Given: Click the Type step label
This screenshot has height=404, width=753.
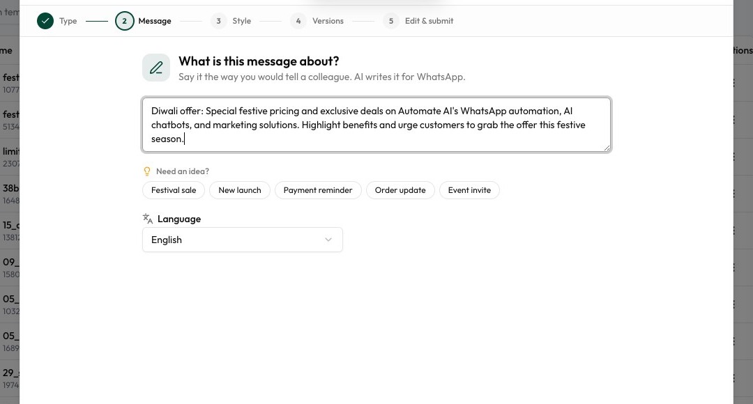Looking at the screenshot, I should [68, 21].
